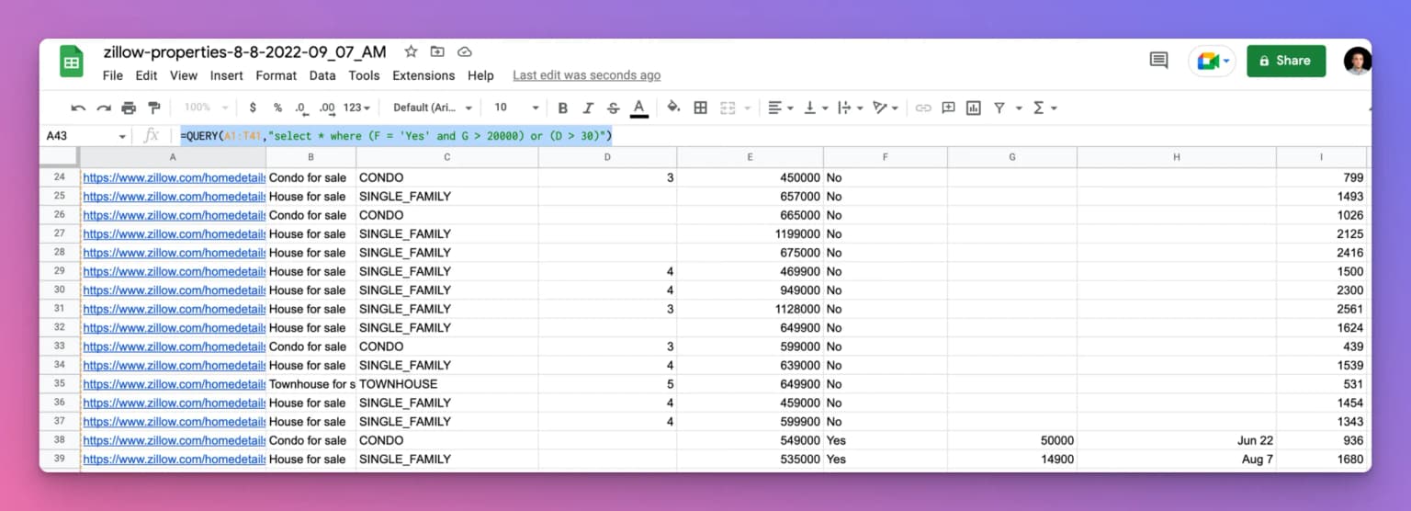Click the green Share button
The image size is (1411, 511).
(x=1286, y=61)
